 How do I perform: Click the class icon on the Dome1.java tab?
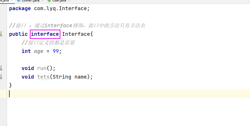coord(19,1)
